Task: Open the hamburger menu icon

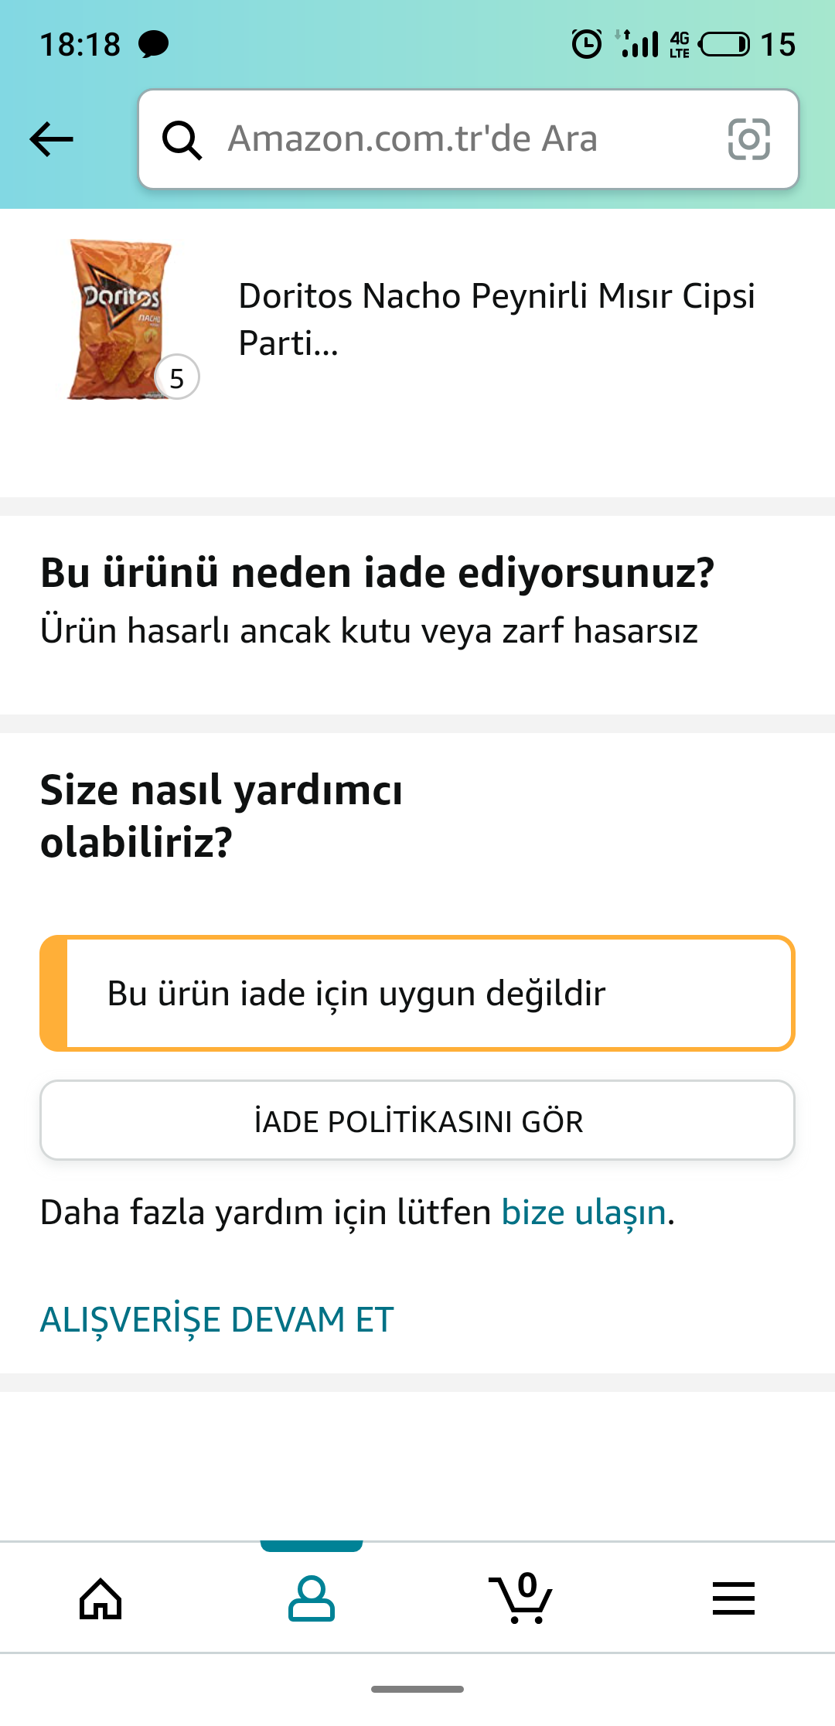Action: click(733, 1598)
